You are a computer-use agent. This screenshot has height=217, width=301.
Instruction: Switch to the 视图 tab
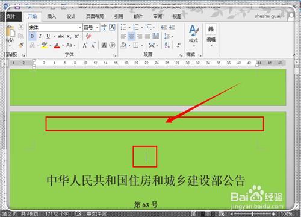tap(177, 16)
